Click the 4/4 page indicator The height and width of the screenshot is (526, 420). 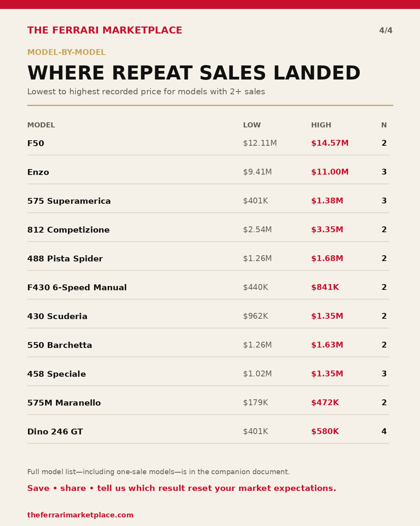coord(386,30)
